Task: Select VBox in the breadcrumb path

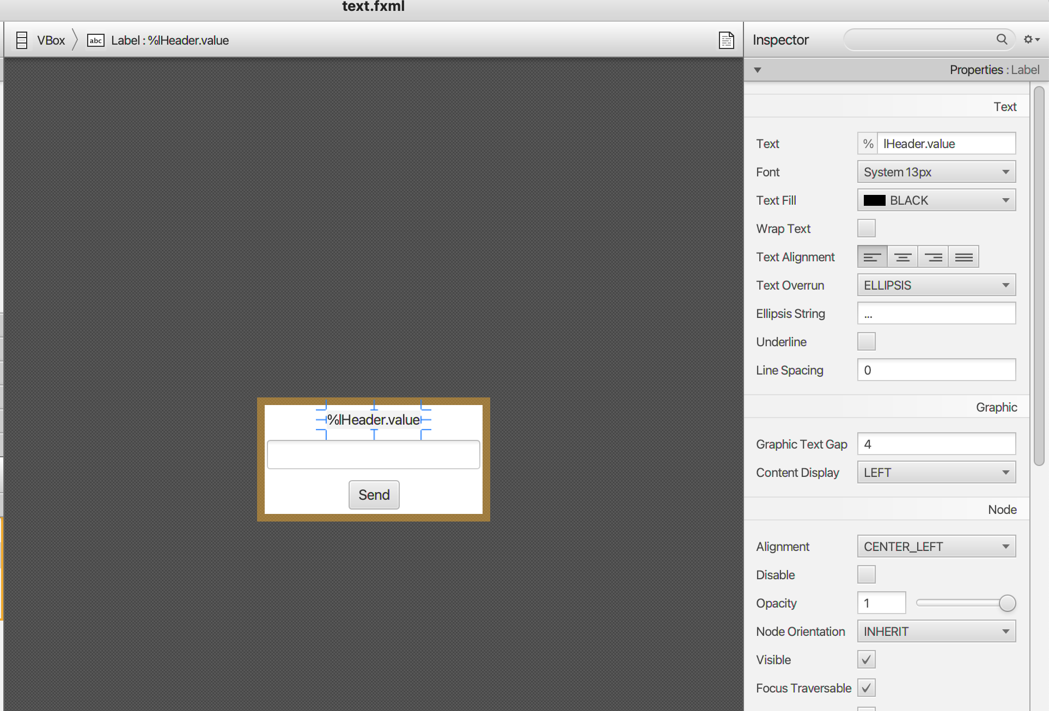Action: click(51, 40)
